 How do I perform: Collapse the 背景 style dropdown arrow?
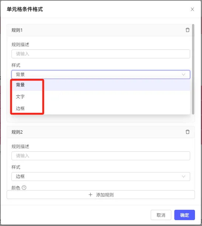tap(184, 75)
